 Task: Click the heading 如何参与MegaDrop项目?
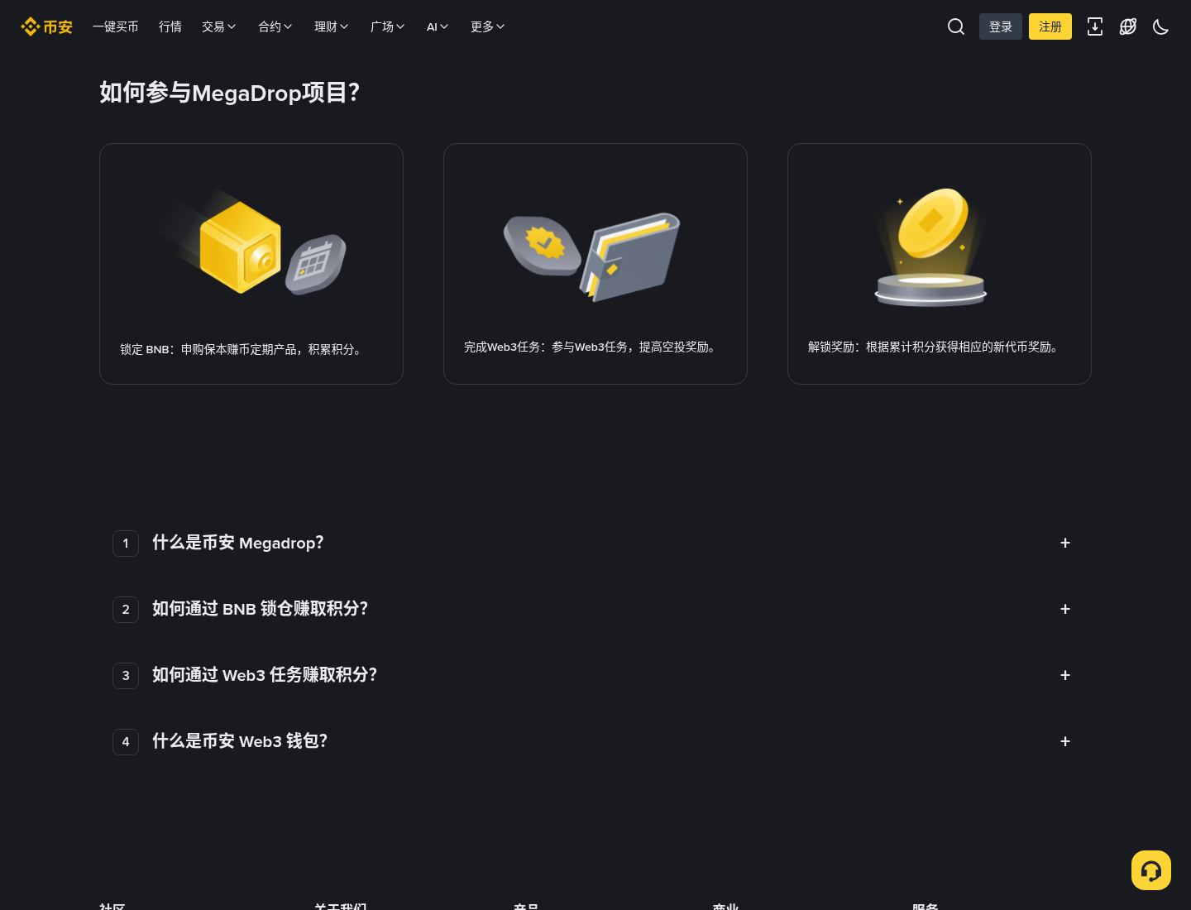pos(230,93)
